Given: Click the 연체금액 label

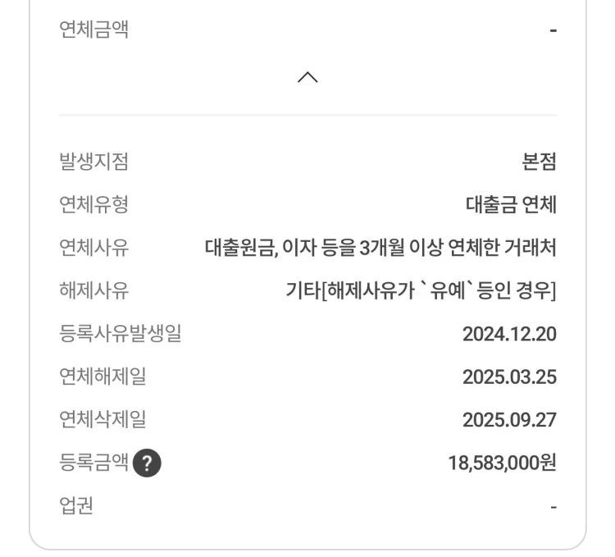Looking at the screenshot, I should 94,31.
